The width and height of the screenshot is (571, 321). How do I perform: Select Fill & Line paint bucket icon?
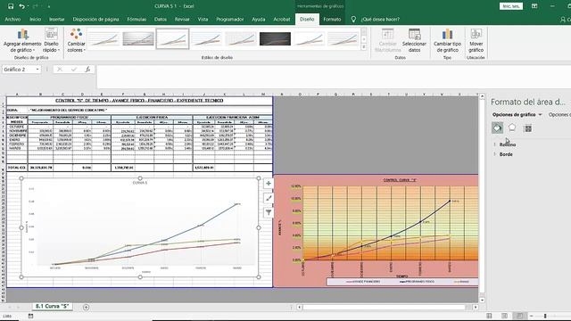tap(498, 128)
